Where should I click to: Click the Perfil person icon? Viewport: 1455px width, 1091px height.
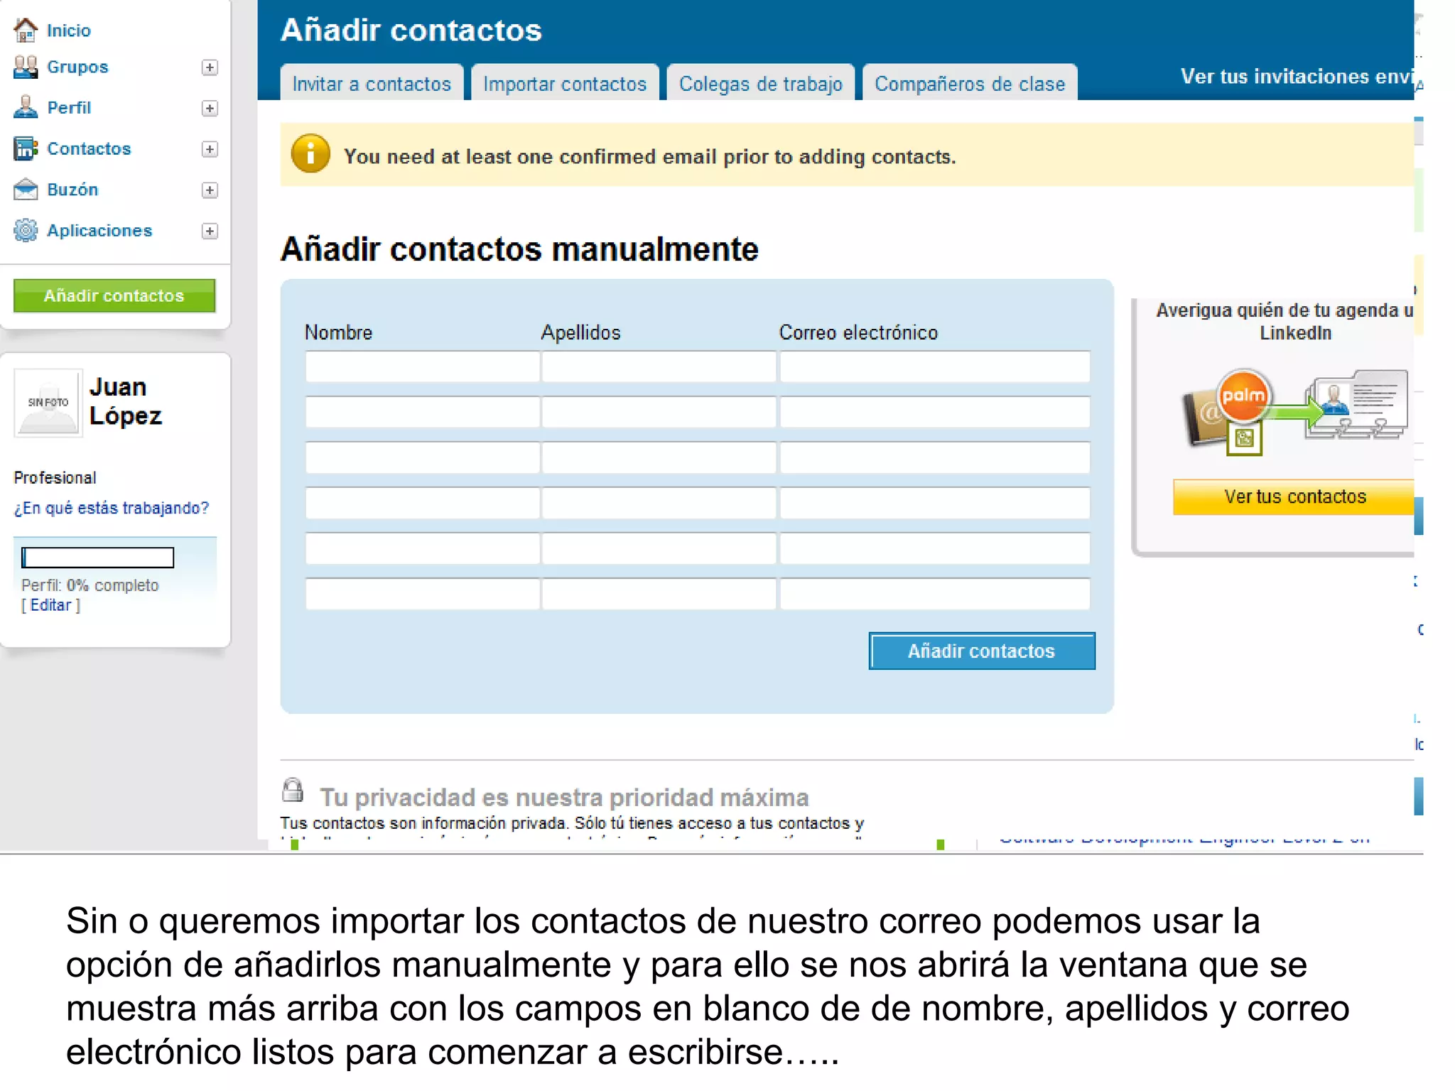pos(26,107)
